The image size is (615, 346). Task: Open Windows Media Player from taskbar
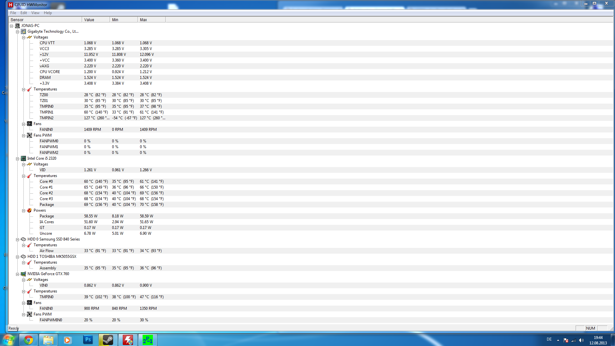point(67,340)
